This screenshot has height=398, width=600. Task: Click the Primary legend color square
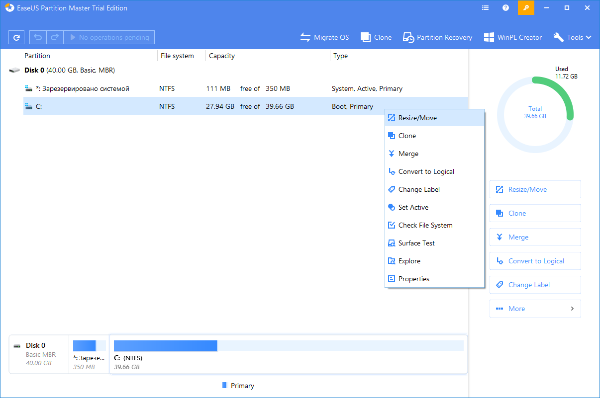[224, 385]
